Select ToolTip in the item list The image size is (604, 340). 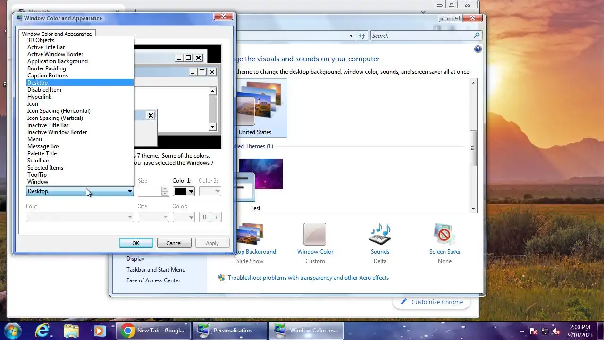80,175
